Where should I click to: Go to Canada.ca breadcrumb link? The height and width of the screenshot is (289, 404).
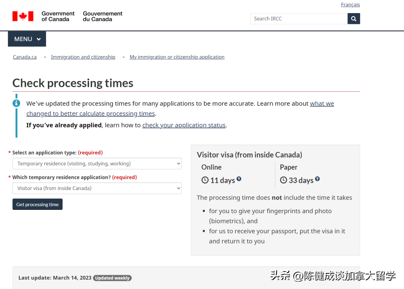tap(25, 57)
